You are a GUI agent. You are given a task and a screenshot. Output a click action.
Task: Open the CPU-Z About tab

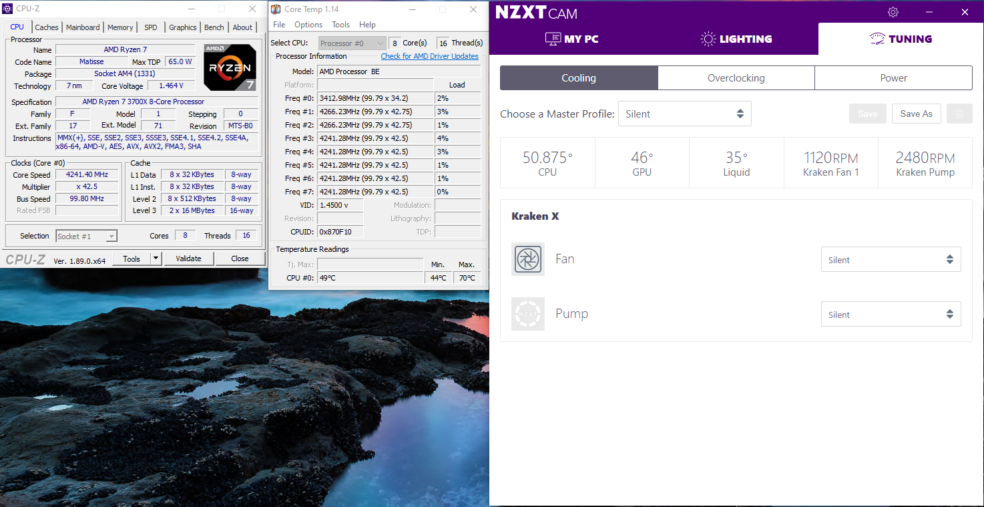pos(242,27)
